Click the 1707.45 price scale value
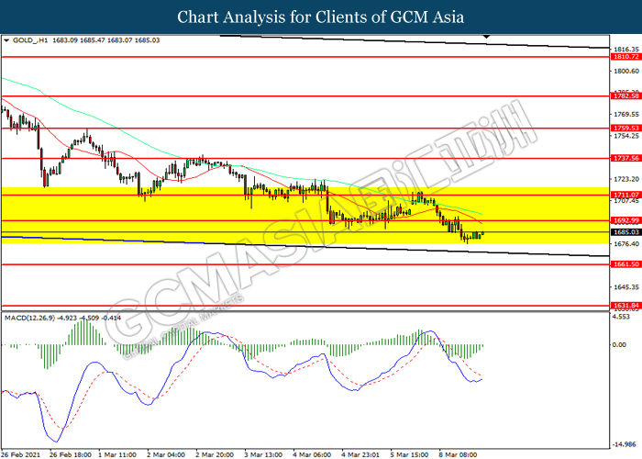This screenshot has height=459, width=642. pyautogui.click(x=626, y=200)
